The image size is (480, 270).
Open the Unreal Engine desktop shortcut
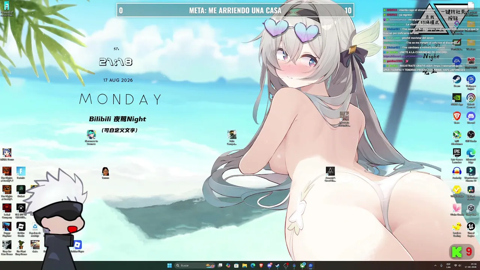pyautogui.click(x=471, y=229)
